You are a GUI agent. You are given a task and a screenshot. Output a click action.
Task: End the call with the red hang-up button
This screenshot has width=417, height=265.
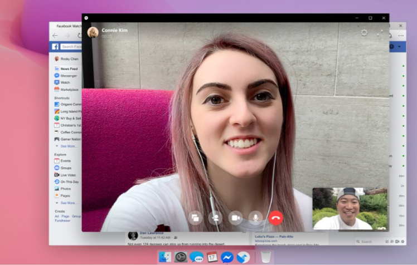pyautogui.click(x=276, y=218)
